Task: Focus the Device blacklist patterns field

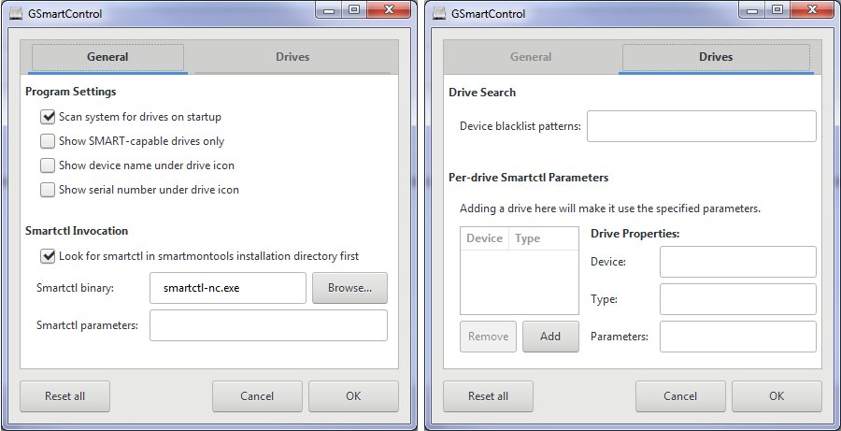Action: tap(702, 126)
